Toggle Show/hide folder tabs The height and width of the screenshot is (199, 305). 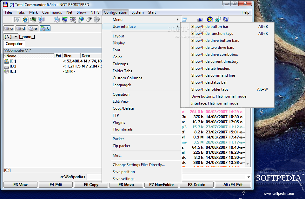click(x=227, y=89)
